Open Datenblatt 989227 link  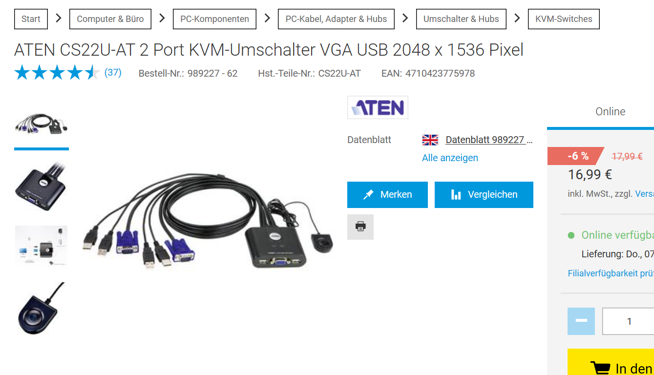tap(489, 140)
